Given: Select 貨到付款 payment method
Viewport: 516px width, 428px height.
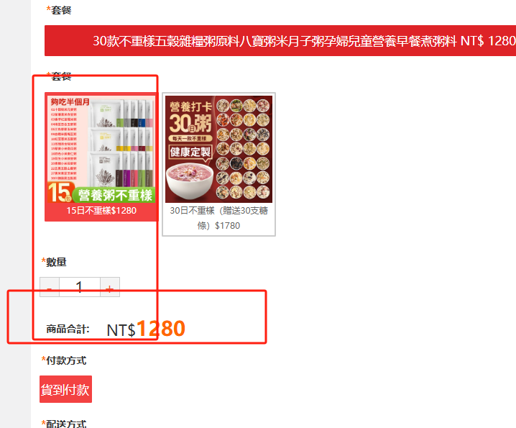Looking at the screenshot, I should point(65,389).
